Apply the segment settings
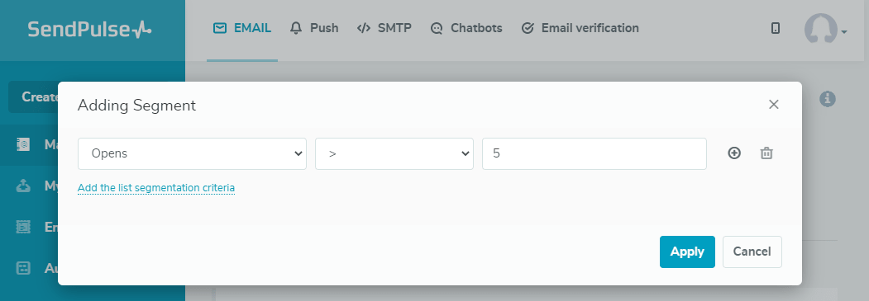Image resolution: width=869 pixels, height=301 pixels. coord(687,252)
